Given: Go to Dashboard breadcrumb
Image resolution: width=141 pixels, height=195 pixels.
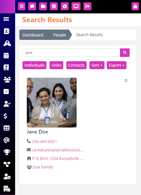Looking at the screenshot, I should point(33,35).
